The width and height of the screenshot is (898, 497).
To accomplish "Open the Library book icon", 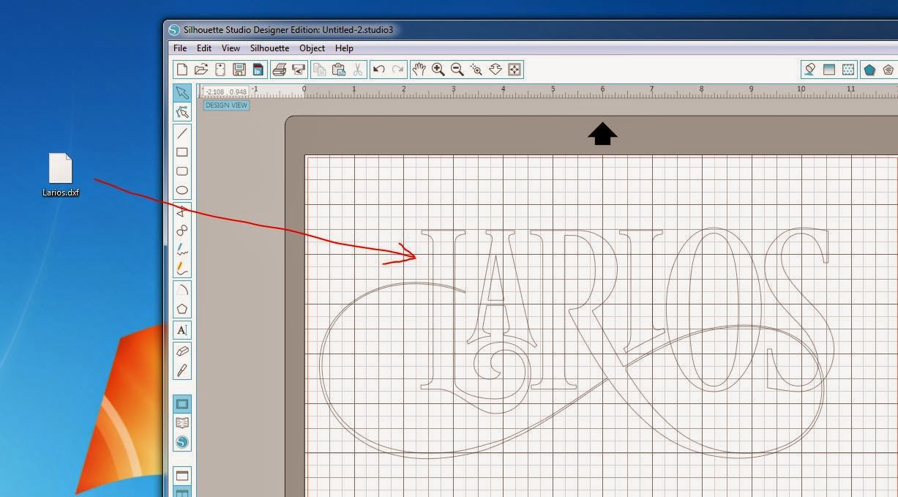I will click(182, 422).
